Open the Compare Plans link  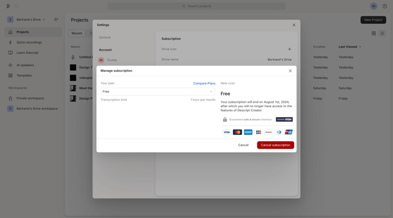pos(204,83)
